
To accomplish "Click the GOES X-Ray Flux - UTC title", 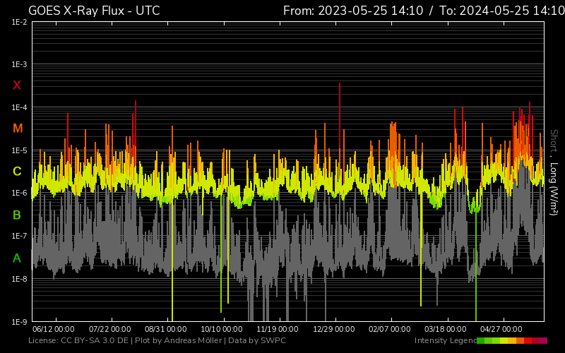I will pos(94,11).
